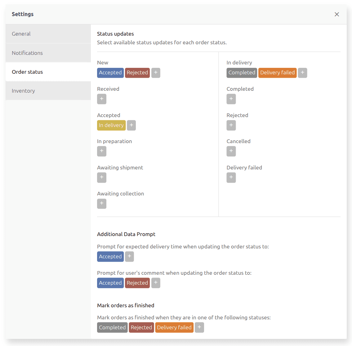Add a status update for Delivery failed

[231, 177]
